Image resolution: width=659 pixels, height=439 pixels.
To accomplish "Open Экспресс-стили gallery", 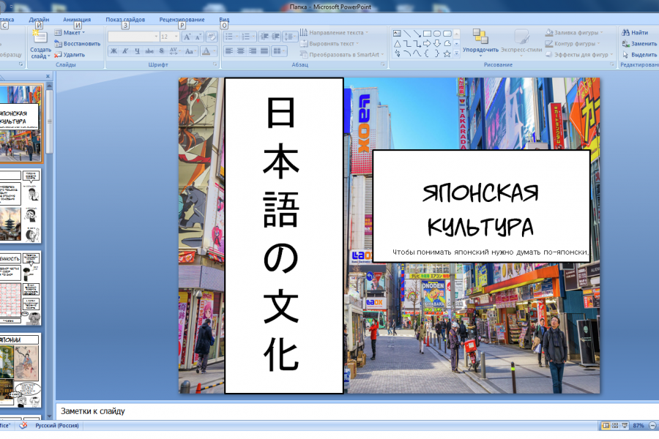I will pos(521,42).
